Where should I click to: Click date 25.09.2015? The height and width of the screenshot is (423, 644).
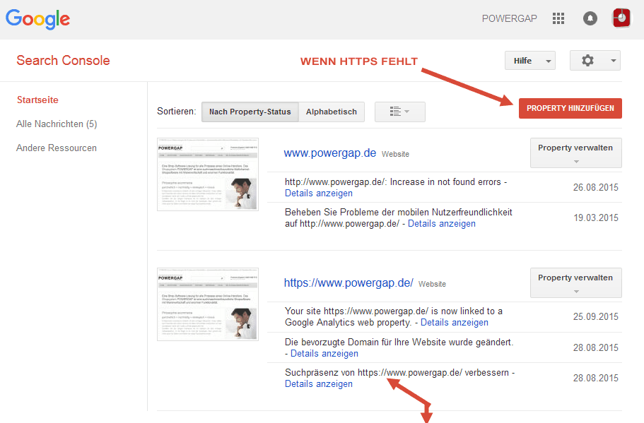[x=595, y=317]
